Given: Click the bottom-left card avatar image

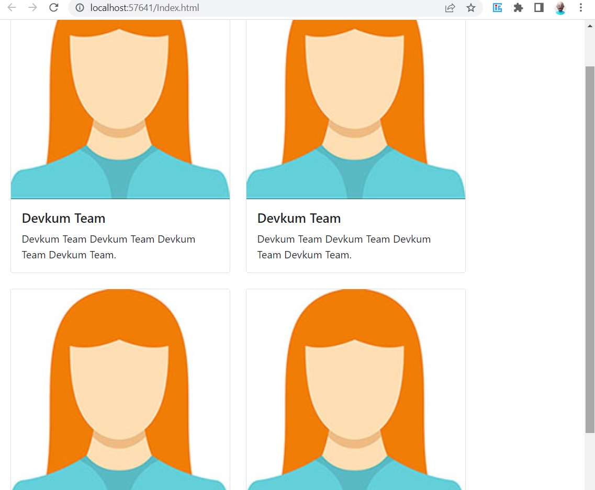Looking at the screenshot, I should tap(120, 390).
